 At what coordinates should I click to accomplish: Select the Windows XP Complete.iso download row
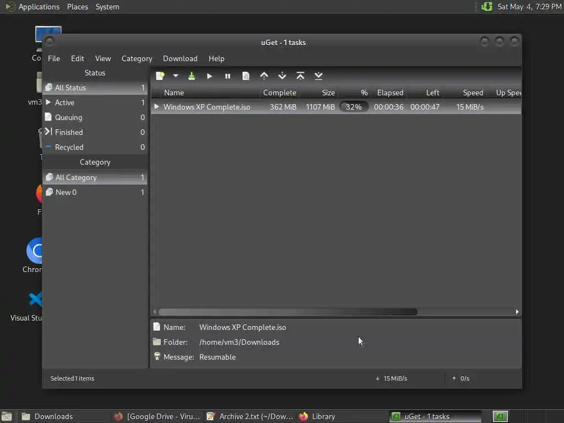(x=336, y=107)
